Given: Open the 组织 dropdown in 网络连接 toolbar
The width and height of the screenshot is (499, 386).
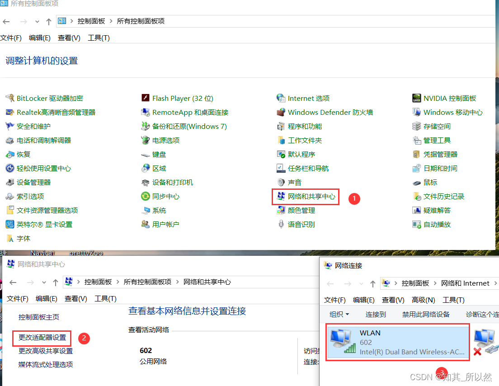Looking at the screenshot, I should tap(339, 315).
